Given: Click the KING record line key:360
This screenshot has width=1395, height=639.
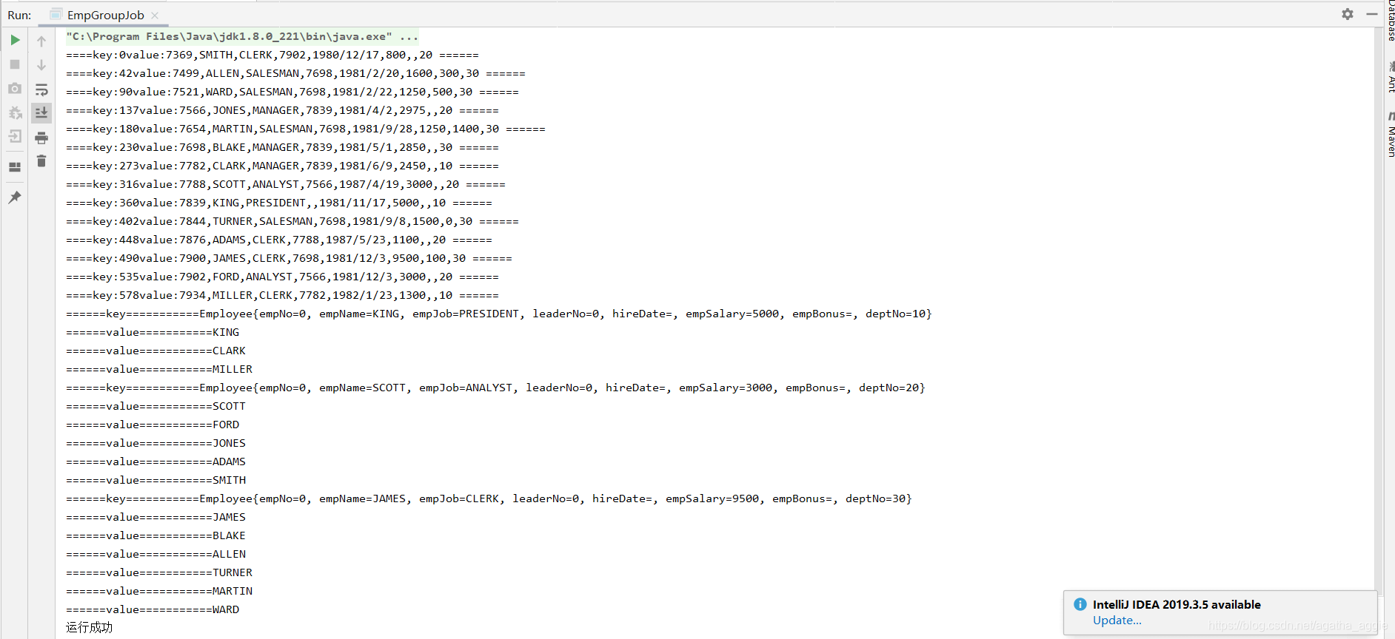Looking at the screenshot, I should point(278,203).
